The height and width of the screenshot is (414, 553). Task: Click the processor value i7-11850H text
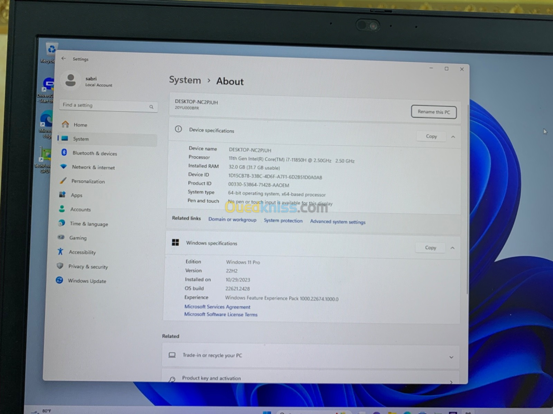point(291,160)
